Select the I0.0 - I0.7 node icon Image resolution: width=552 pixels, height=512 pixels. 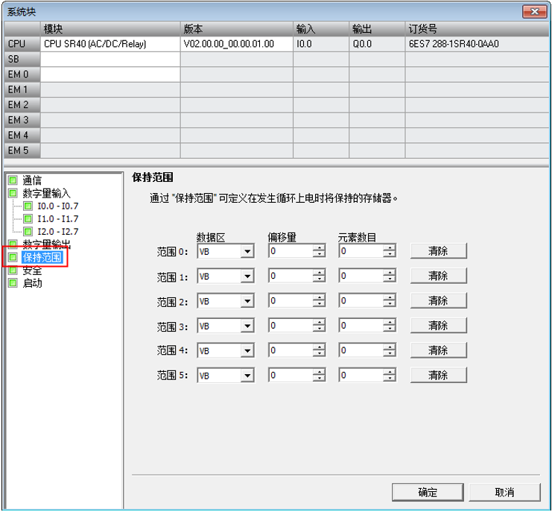coord(28,206)
